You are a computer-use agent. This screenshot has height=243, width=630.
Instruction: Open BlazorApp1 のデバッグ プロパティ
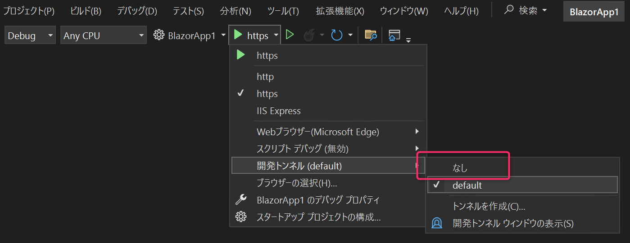click(x=328, y=200)
